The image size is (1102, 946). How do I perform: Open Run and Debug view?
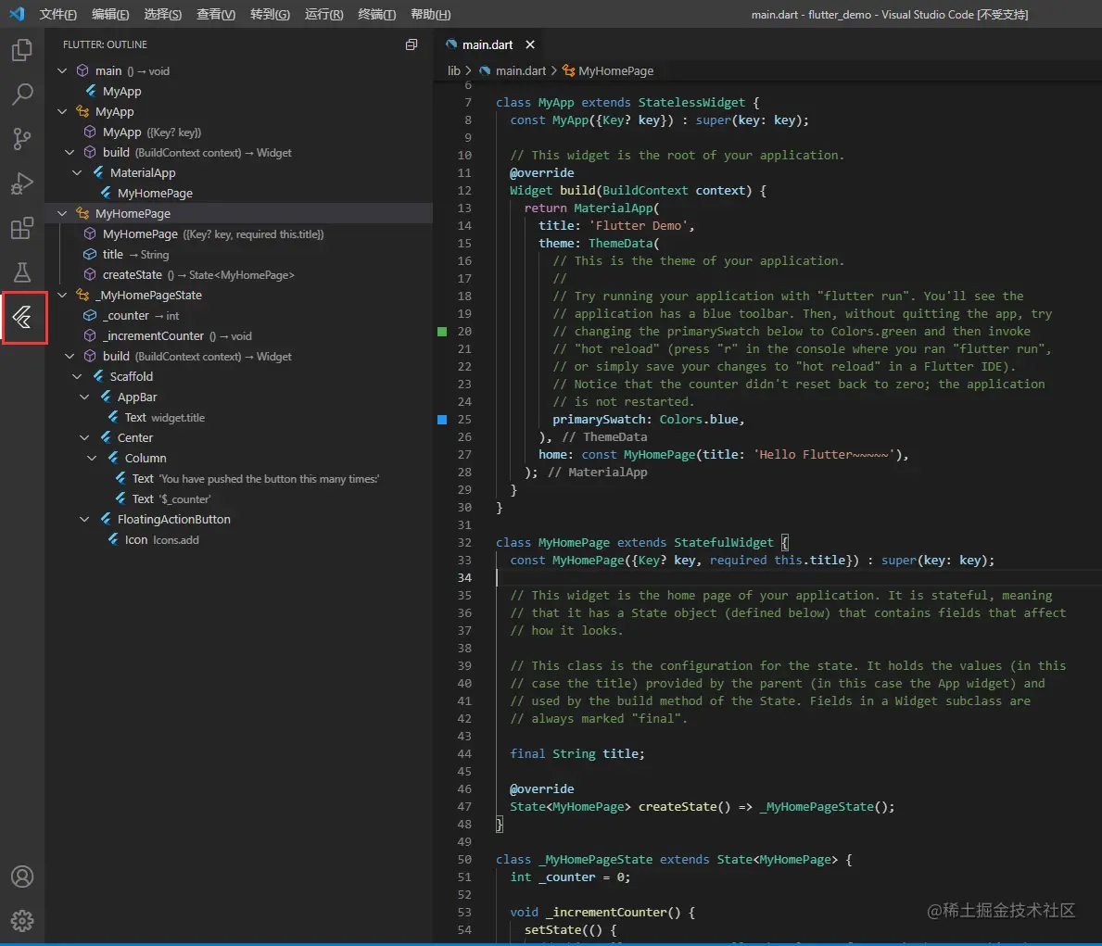tap(22, 183)
